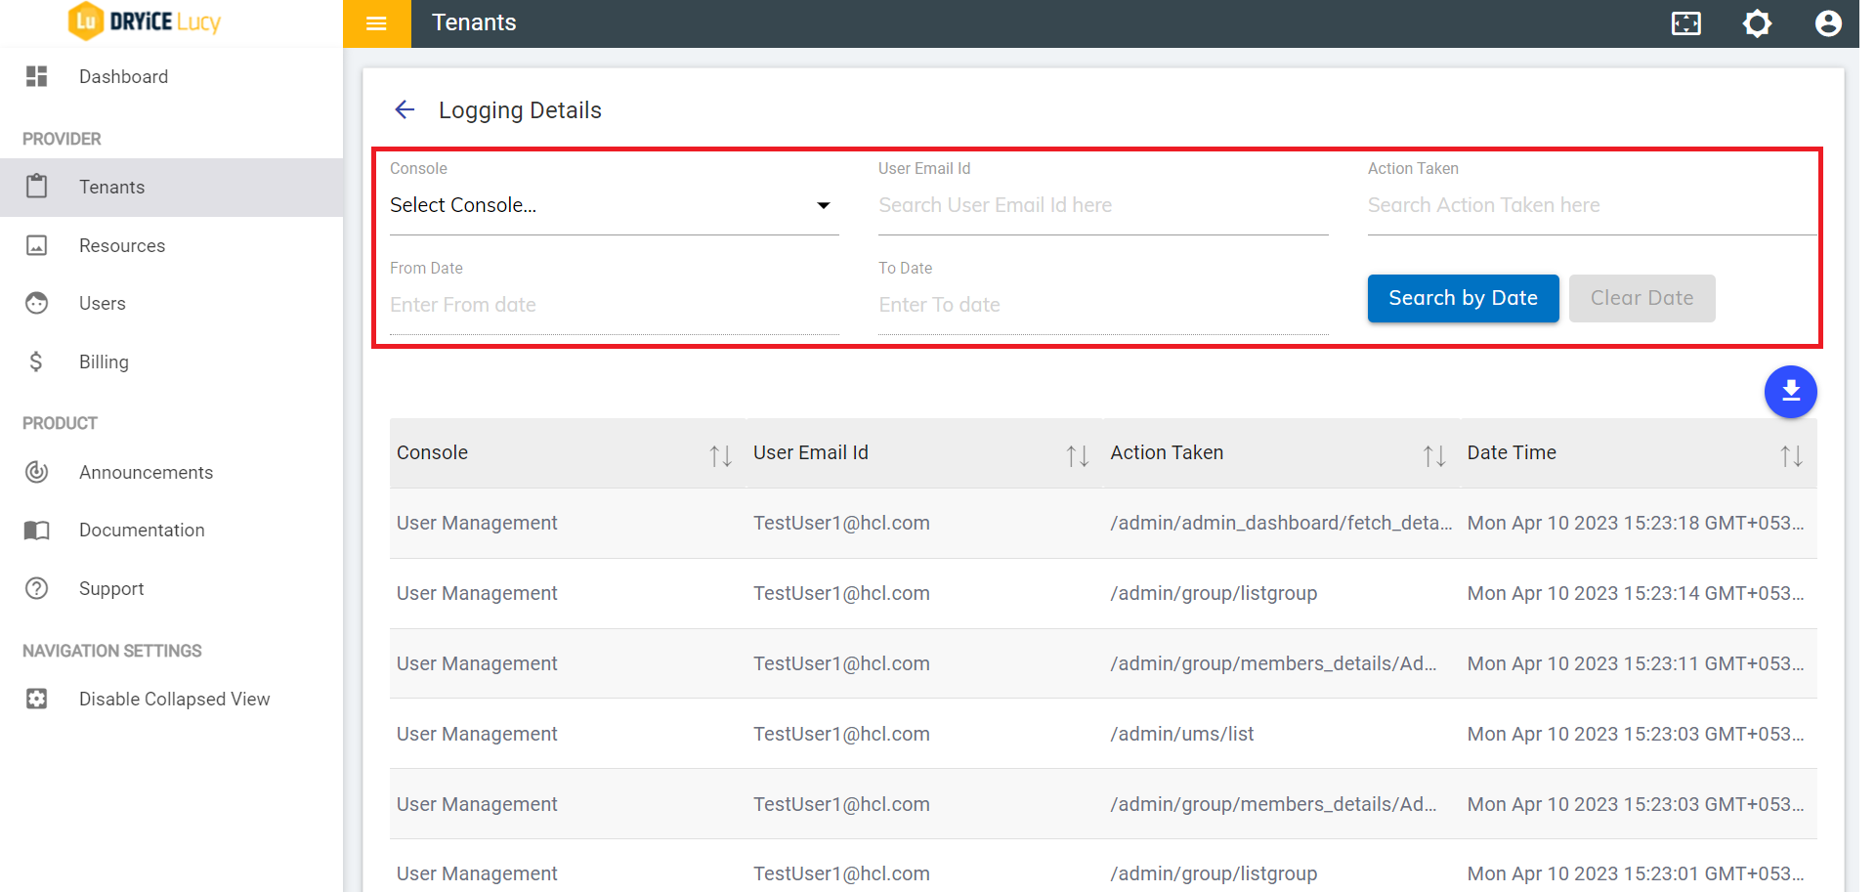Screen dimensions: 1876x893
Task: Download logs using the floating download icon
Action: coord(1791,391)
